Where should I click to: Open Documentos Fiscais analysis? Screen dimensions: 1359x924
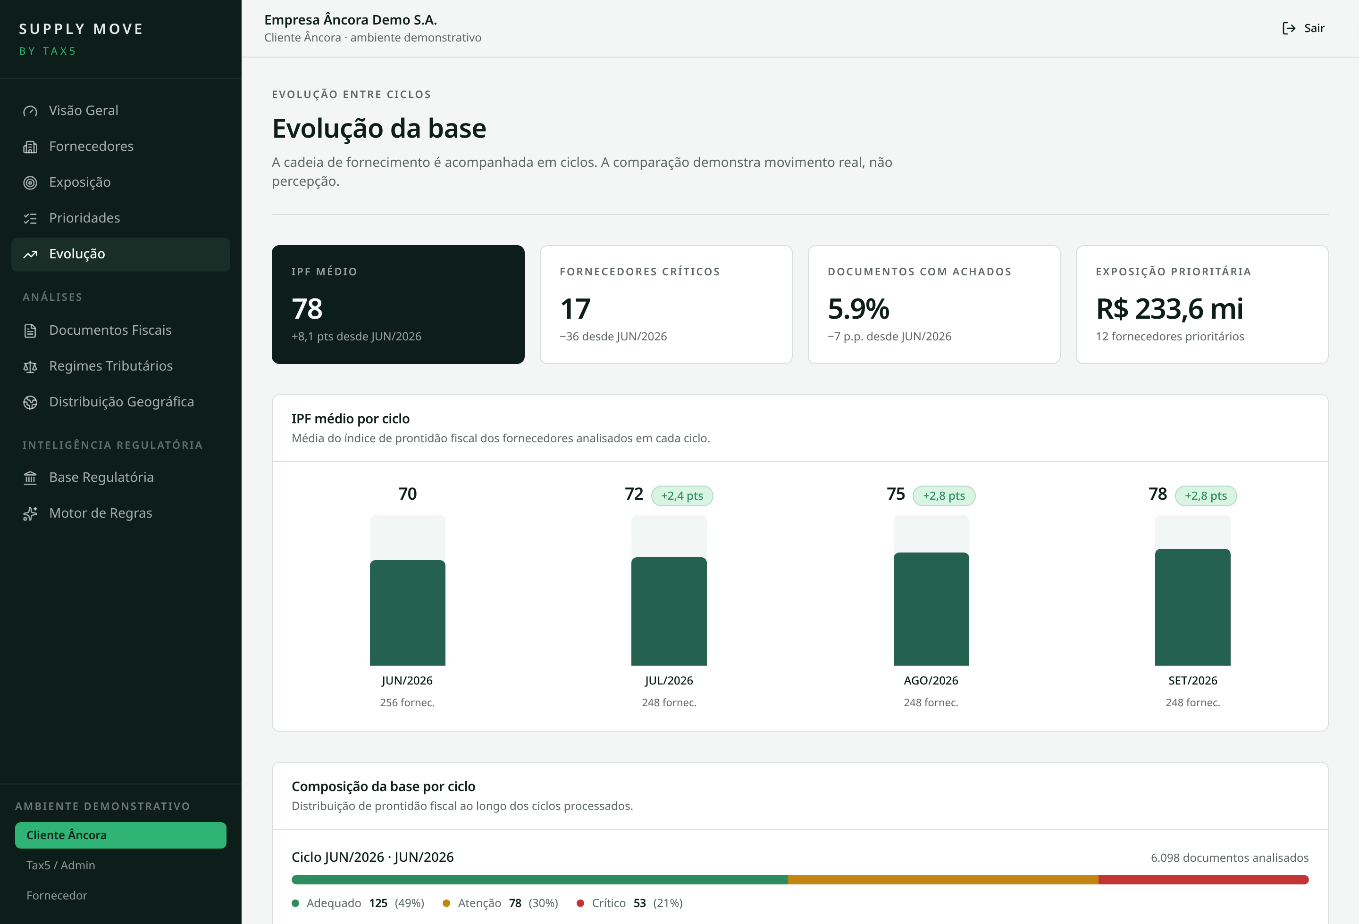coord(120,330)
